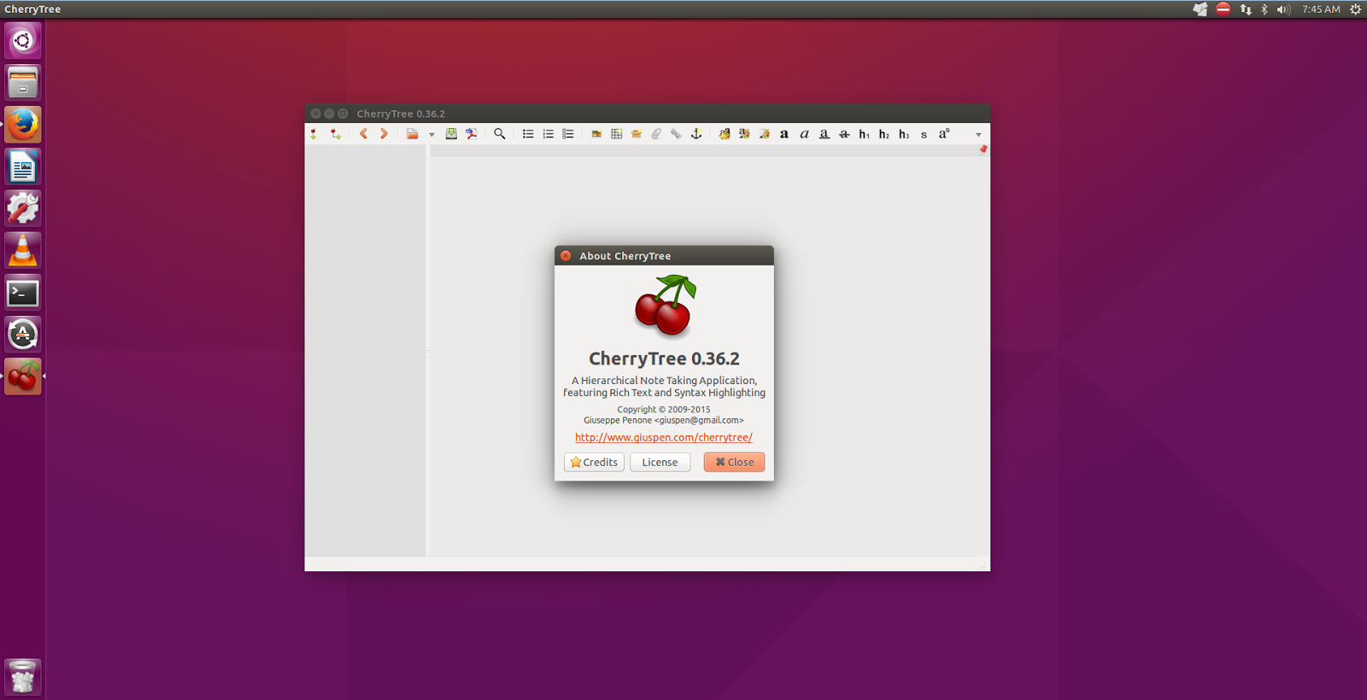Open Terminal from the dock
The height and width of the screenshot is (700, 1367).
pyautogui.click(x=23, y=293)
